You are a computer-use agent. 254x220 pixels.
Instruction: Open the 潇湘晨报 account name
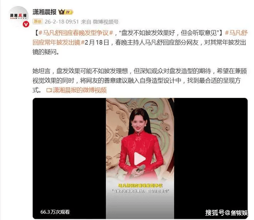coord(44,12)
